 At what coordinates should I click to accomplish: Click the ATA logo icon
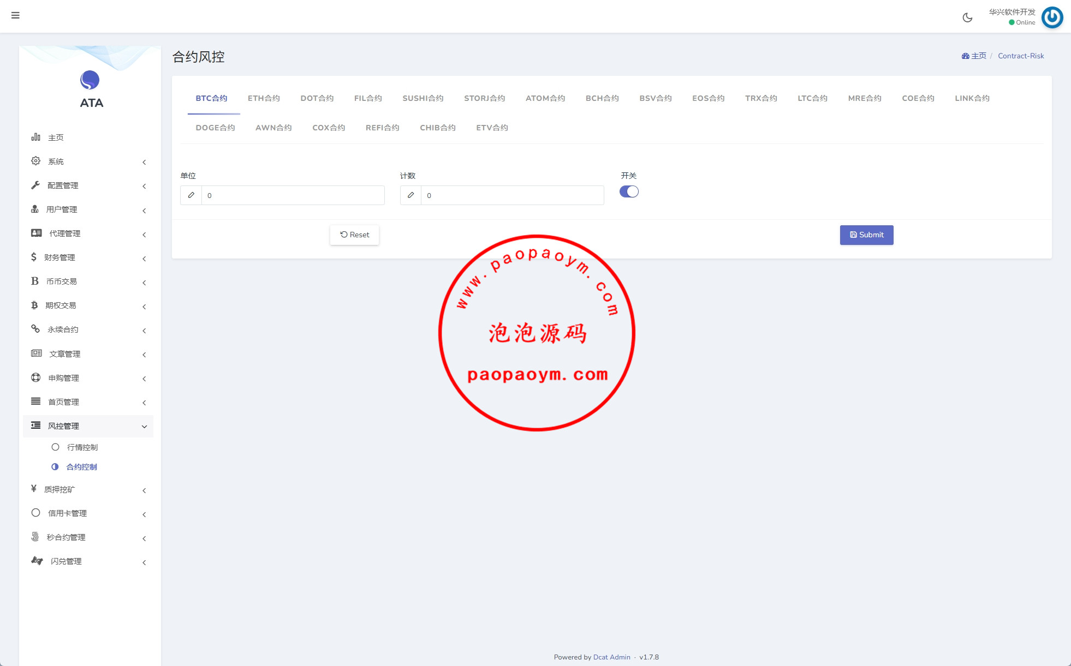click(90, 80)
